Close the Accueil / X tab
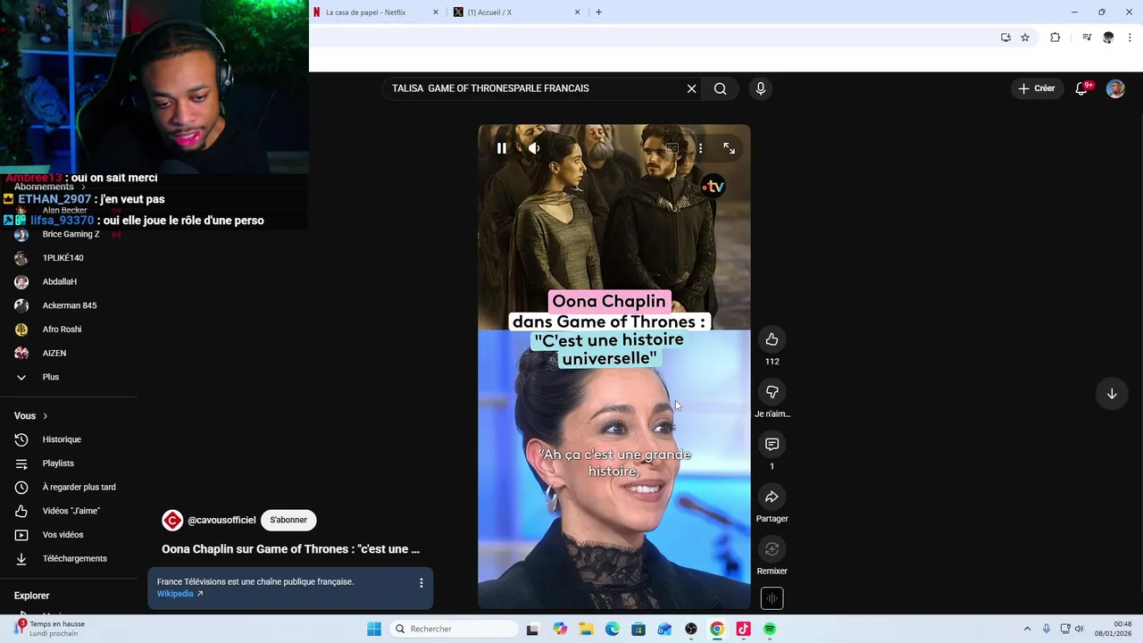 pos(577,13)
